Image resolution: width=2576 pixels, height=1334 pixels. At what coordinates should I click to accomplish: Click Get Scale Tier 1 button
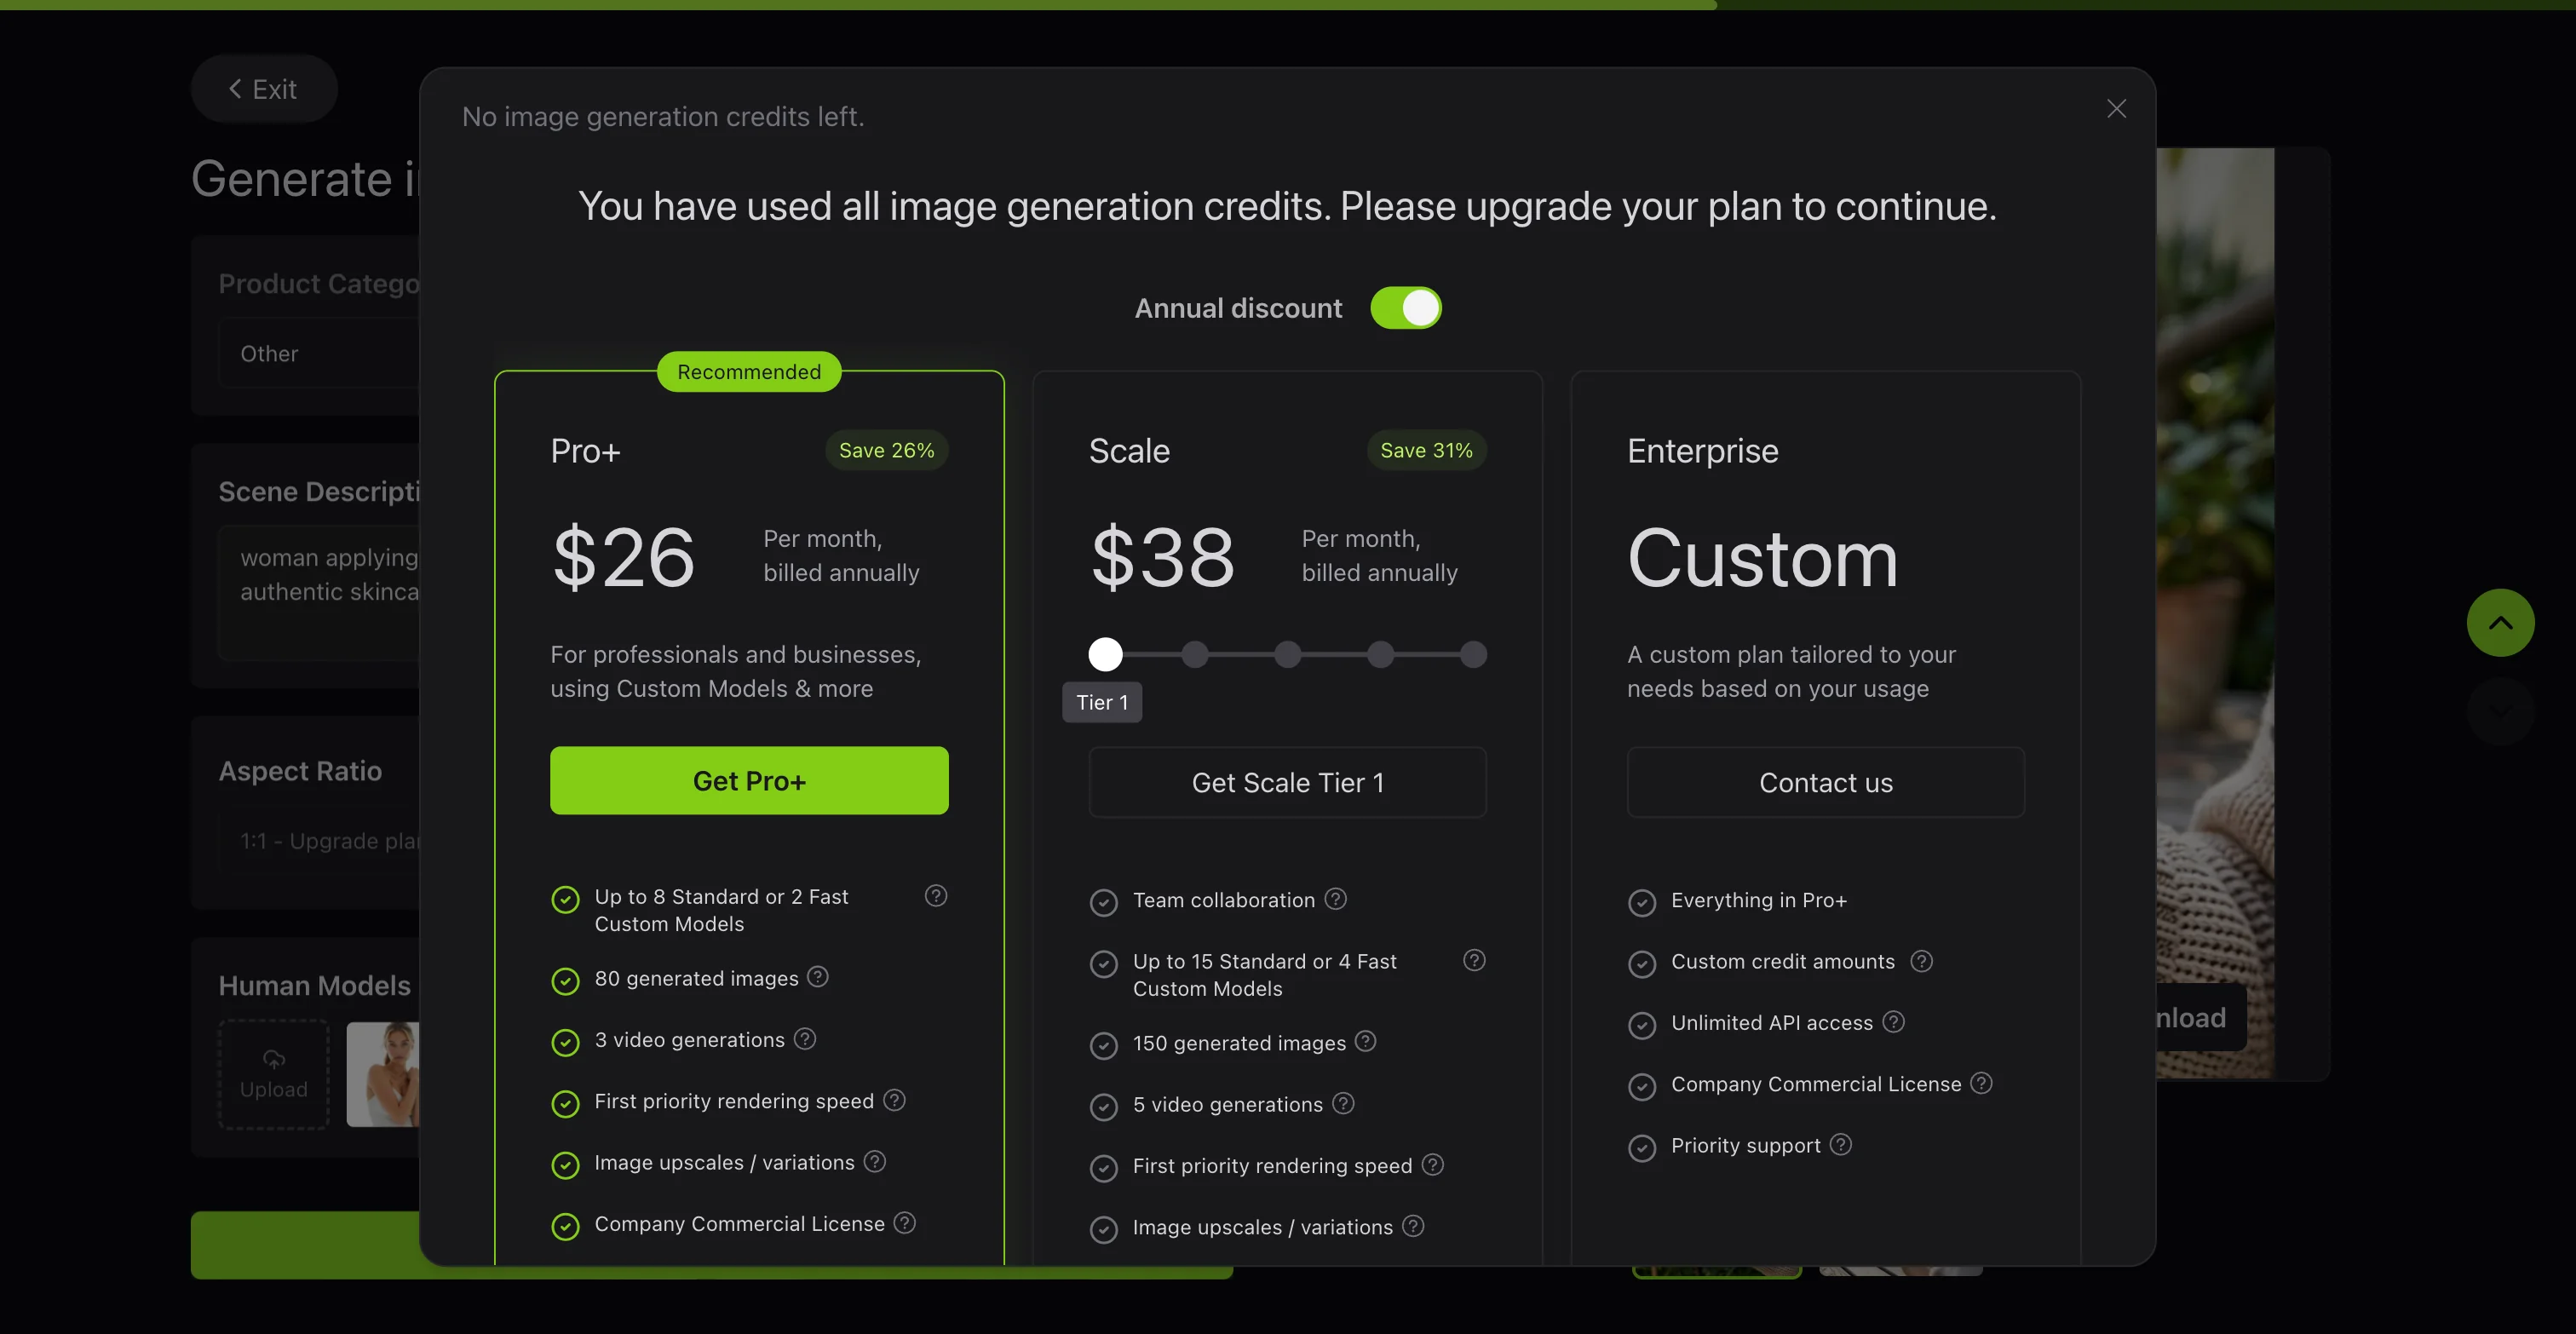coord(1287,782)
